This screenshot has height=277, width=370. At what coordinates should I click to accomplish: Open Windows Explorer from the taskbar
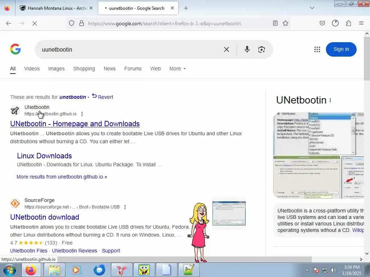(55, 270)
